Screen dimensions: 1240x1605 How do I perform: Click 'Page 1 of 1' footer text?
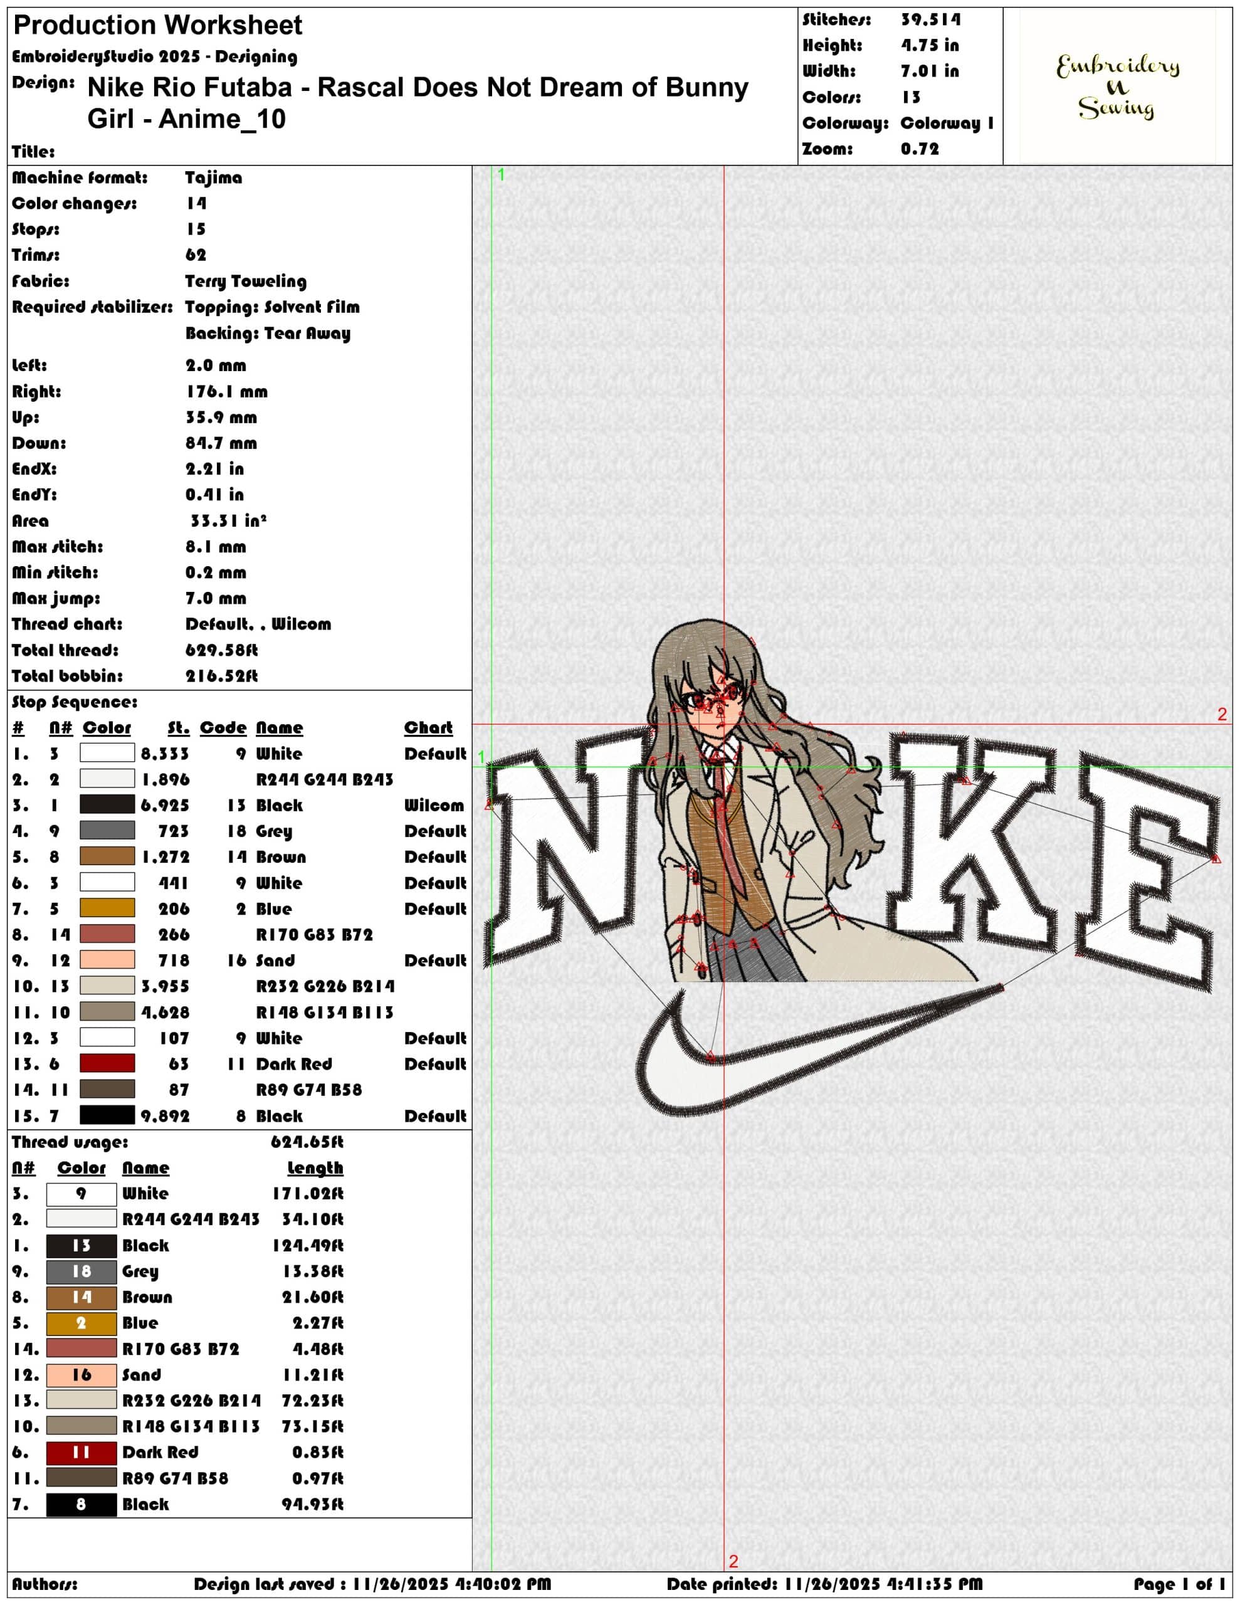coord(1179,1584)
